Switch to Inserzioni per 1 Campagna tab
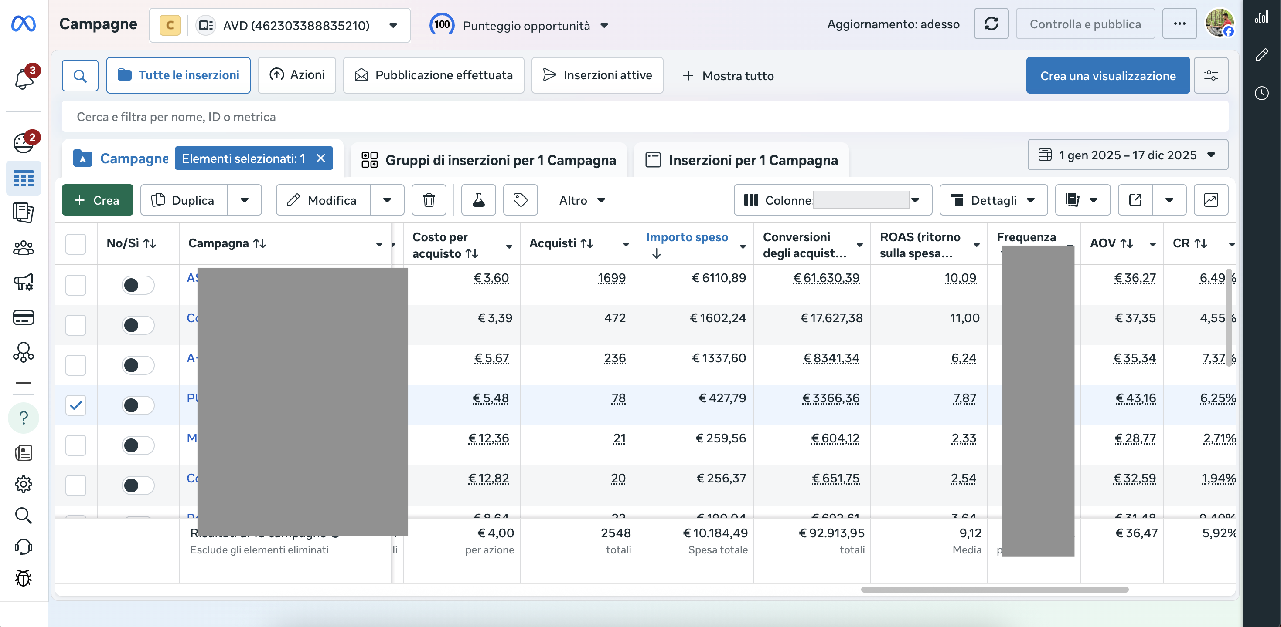The height and width of the screenshot is (627, 1281). (x=741, y=160)
